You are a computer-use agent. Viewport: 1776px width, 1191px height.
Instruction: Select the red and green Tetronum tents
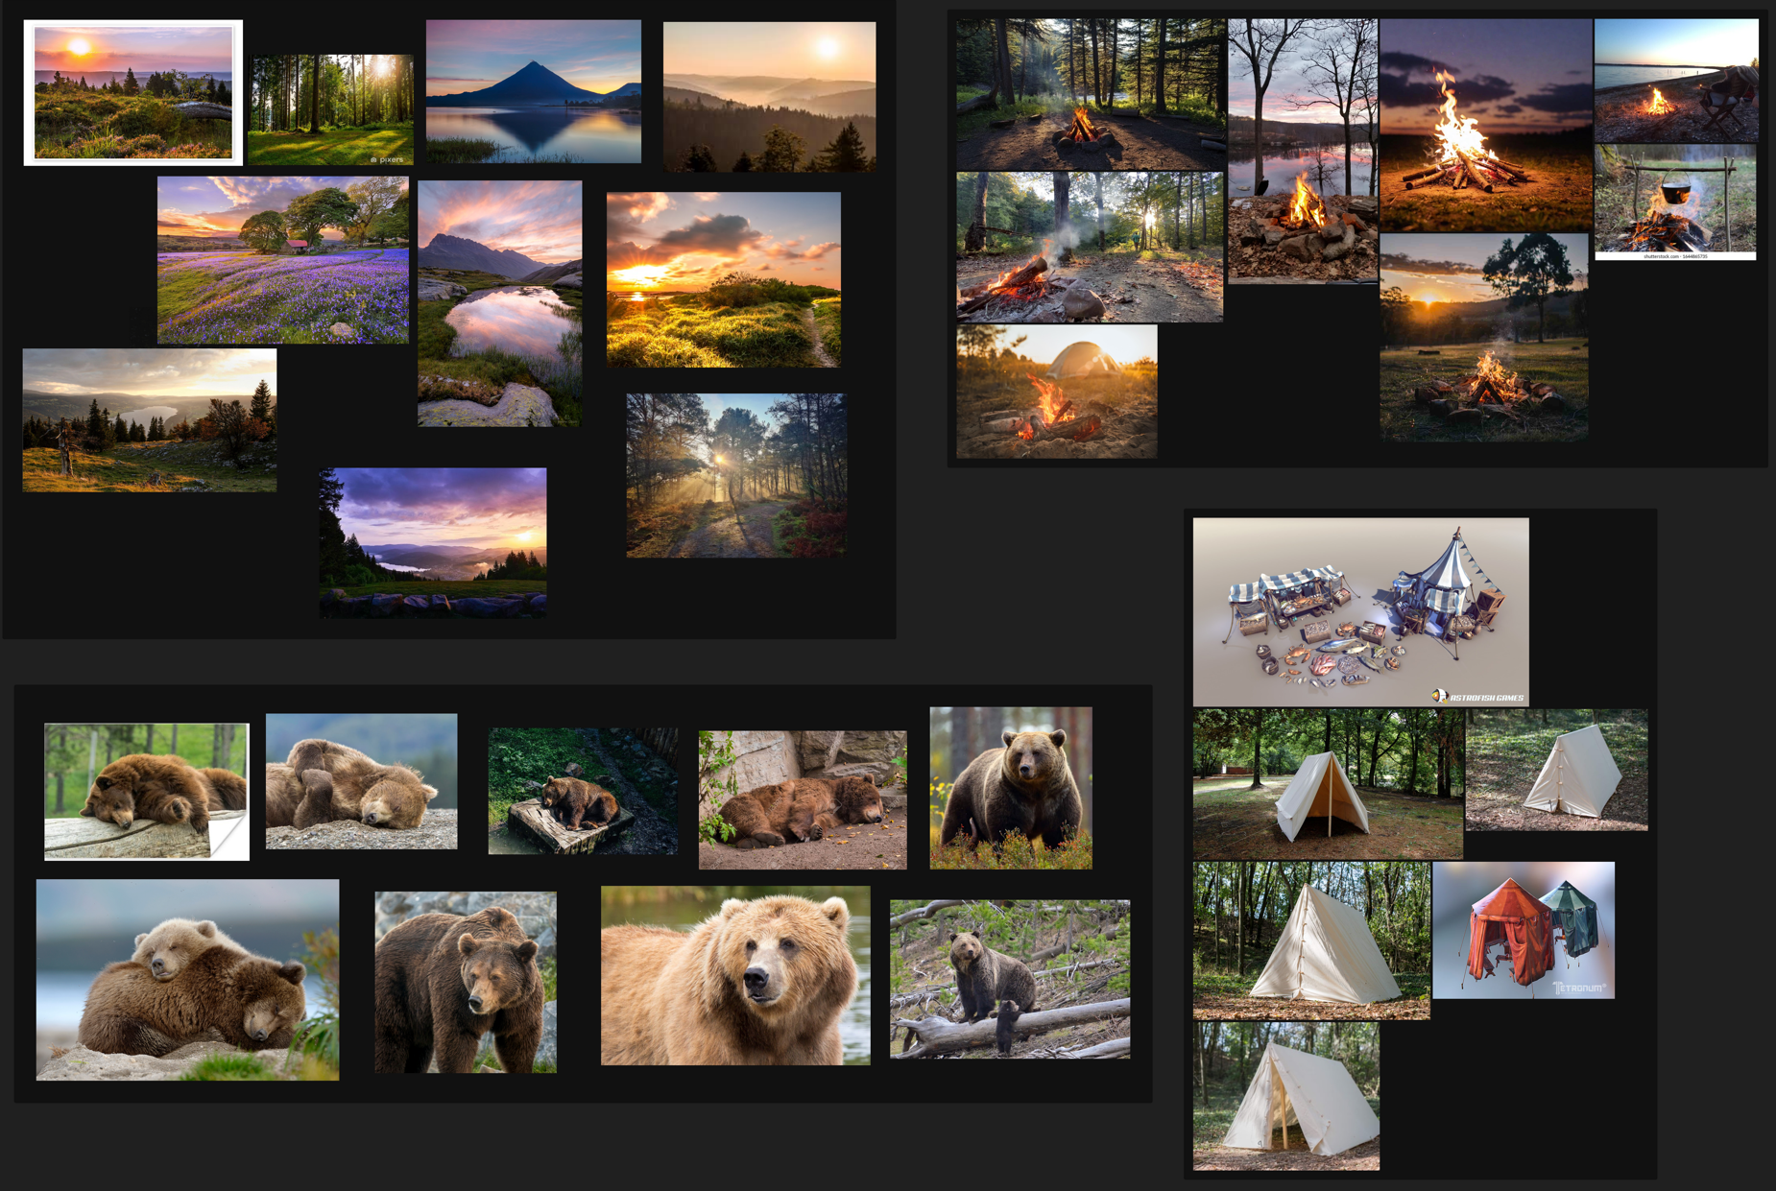click(1523, 930)
